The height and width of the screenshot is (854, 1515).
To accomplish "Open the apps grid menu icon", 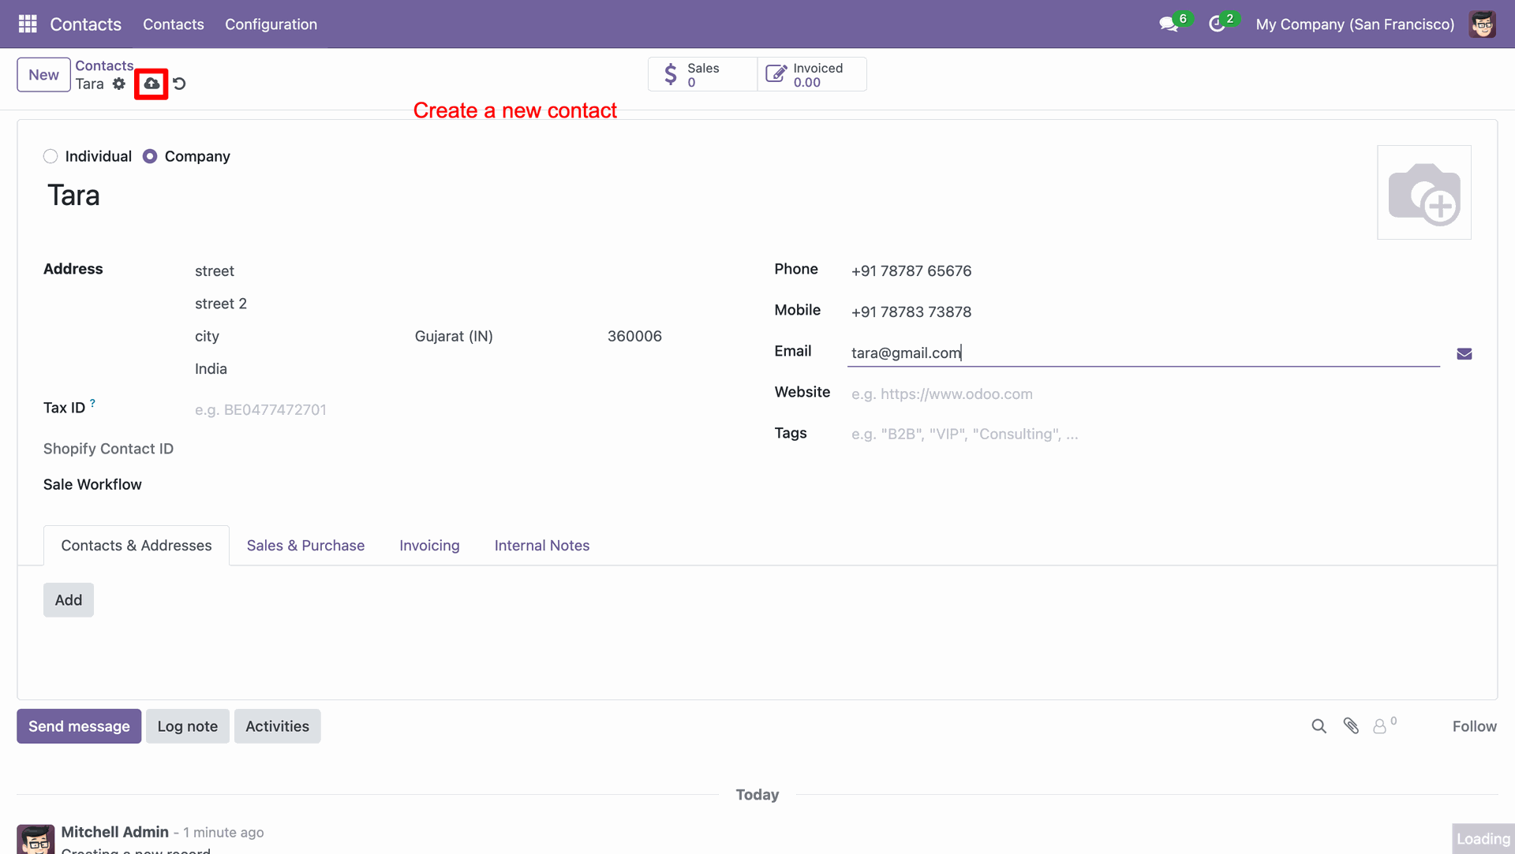I will (28, 24).
